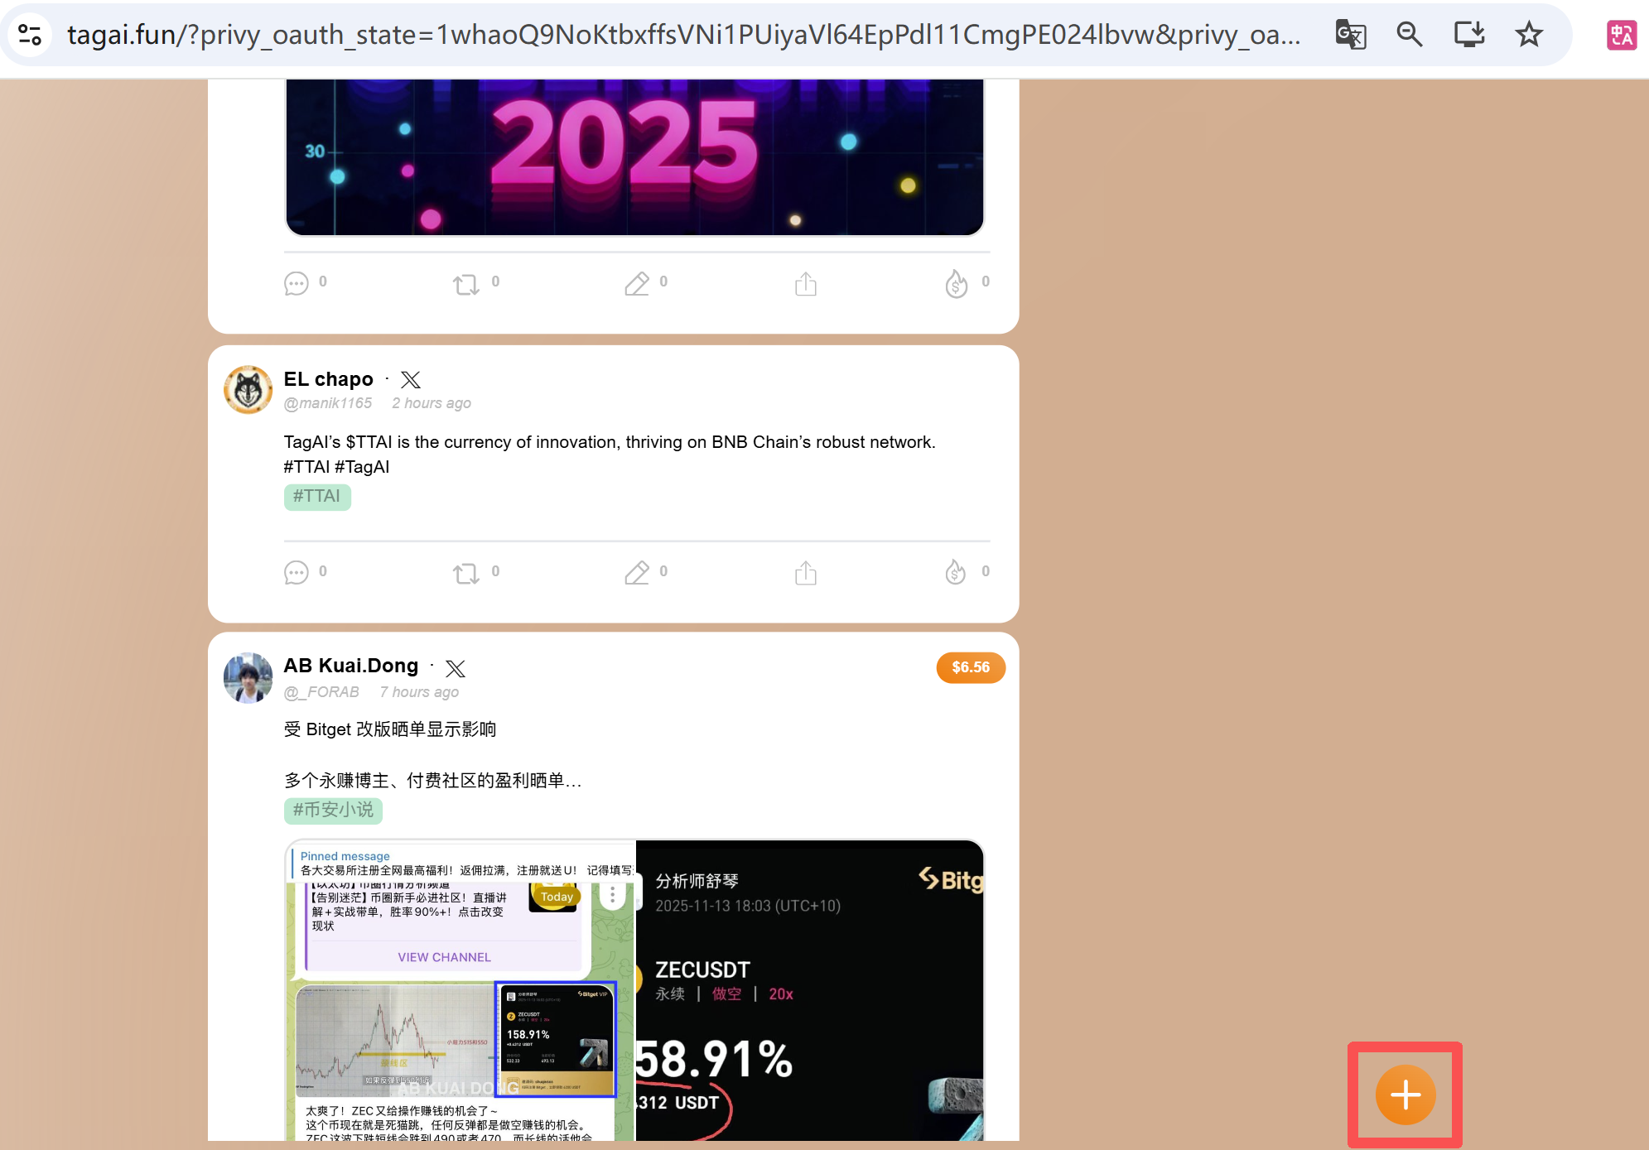Viewport: 1649px width, 1150px height.
Task: Open the AB Kuai.Dong profile avatar
Action: (248, 677)
